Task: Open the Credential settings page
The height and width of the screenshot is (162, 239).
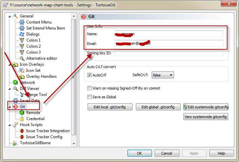Action: click(x=35, y=119)
